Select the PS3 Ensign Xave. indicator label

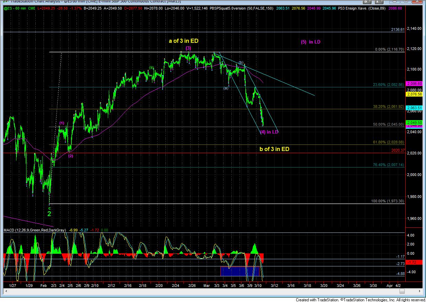[361, 8]
